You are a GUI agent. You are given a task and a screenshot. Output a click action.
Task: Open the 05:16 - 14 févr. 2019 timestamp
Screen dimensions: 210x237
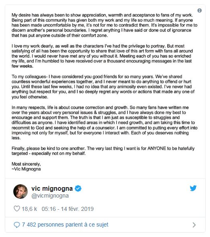coord(67,209)
